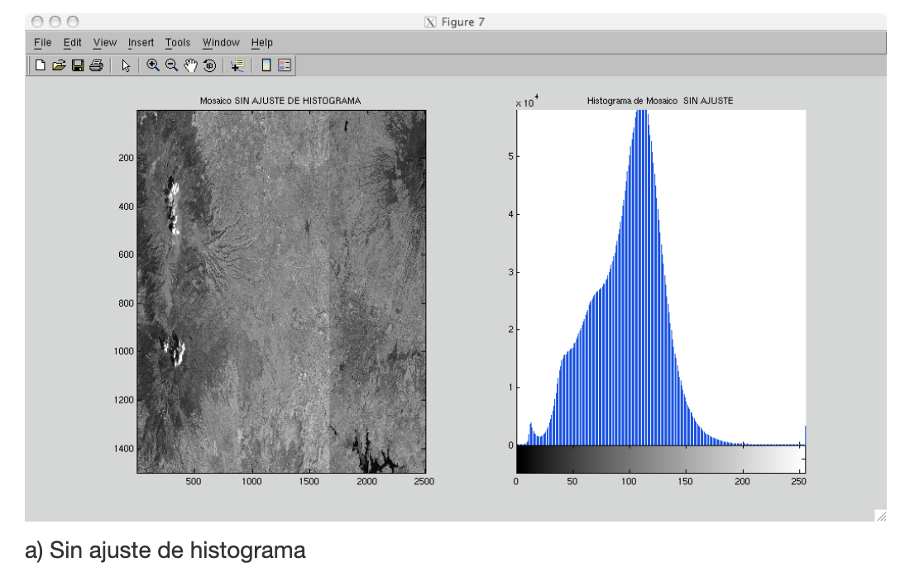Choose the Data Cursor tool
Viewport: 900px width, 572px height.
(x=237, y=66)
